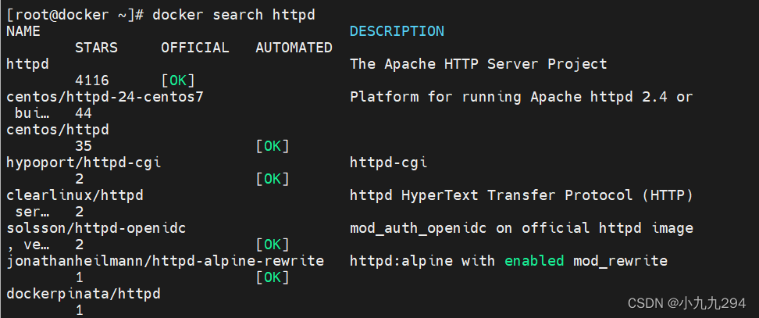This screenshot has width=759, height=318.
Task: Select image name jonathanheilmann/httpd-alpine-rewrite
Action: pyautogui.click(x=165, y=261)
